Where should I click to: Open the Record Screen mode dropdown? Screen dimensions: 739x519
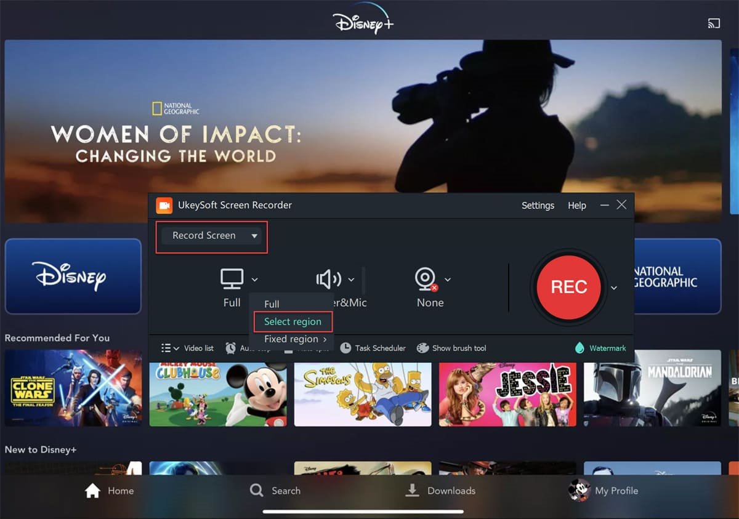(212, 236)
